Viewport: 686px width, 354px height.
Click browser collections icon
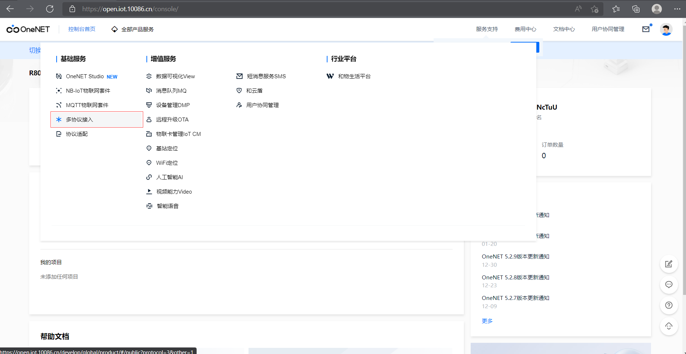click(x=636, y=9)
